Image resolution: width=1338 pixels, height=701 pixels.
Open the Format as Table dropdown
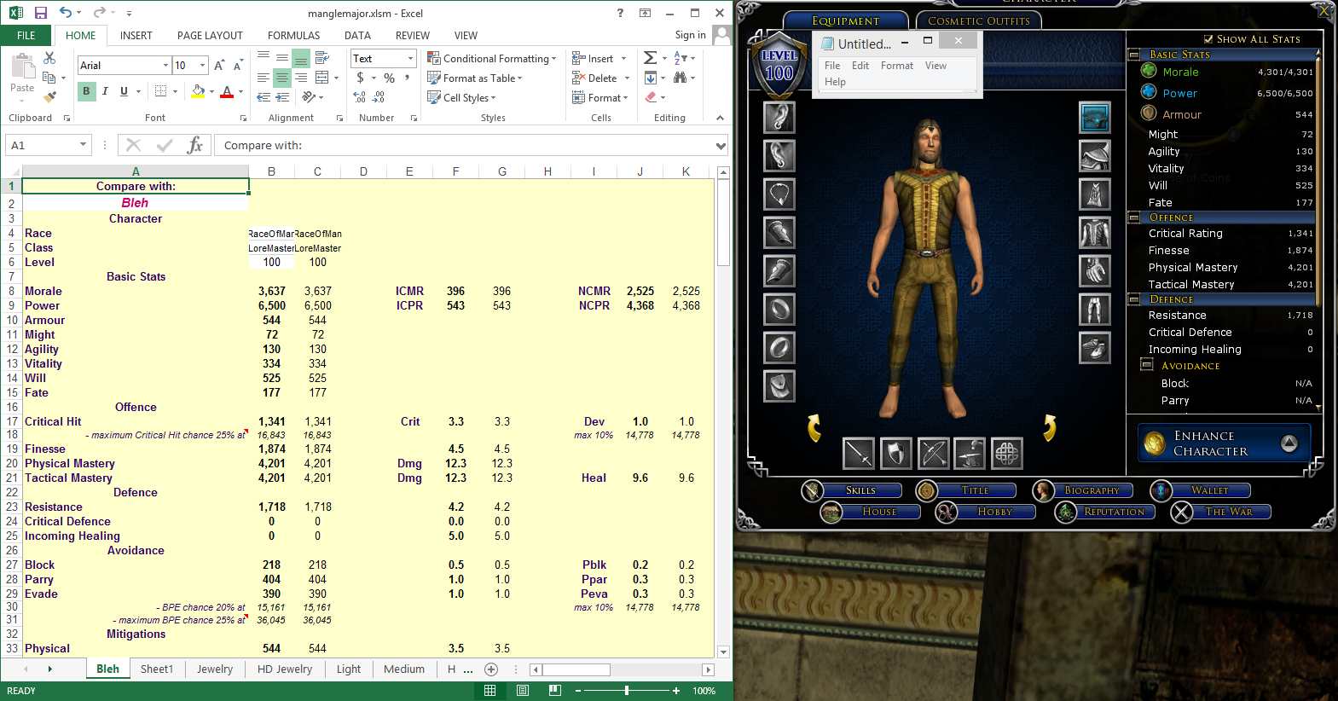click(474, 78)
